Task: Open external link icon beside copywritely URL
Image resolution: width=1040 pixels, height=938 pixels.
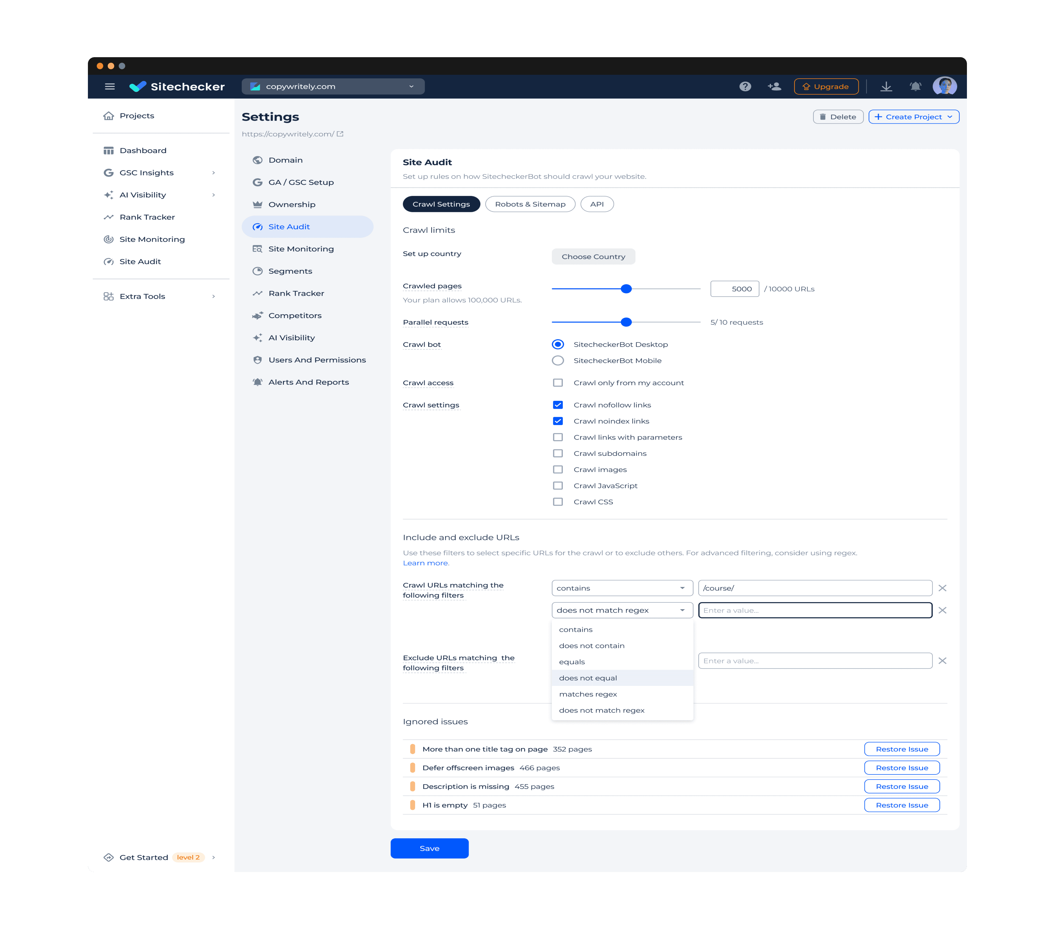Action: click(x=340, y=134)
